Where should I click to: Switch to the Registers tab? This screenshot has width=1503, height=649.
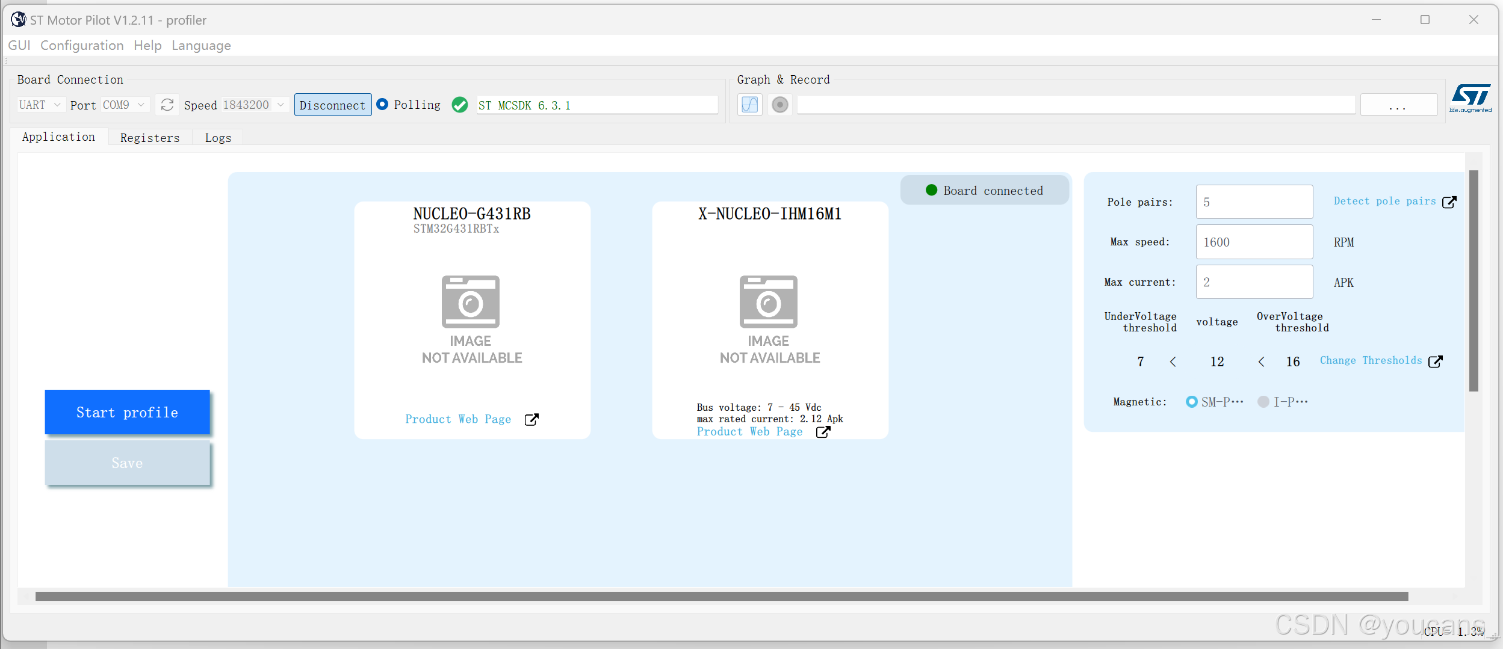point(150,138)
